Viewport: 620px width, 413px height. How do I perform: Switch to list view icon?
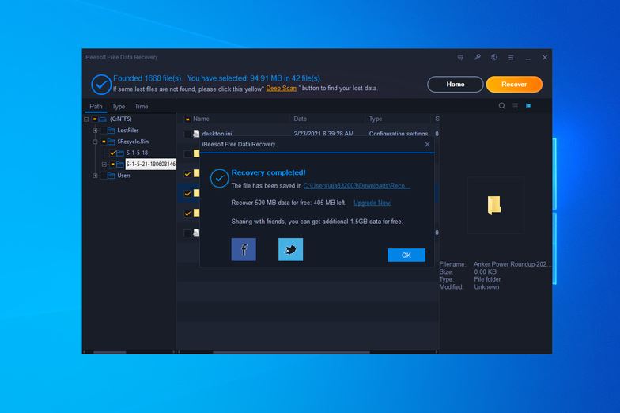tap(516, 106)
